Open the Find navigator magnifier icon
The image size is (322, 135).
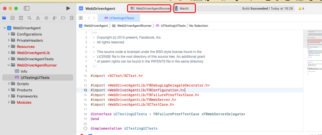29,18
